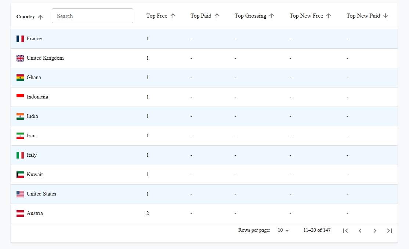
Task: Click the Top Paid sort arrow
Action: click(217, 16)
